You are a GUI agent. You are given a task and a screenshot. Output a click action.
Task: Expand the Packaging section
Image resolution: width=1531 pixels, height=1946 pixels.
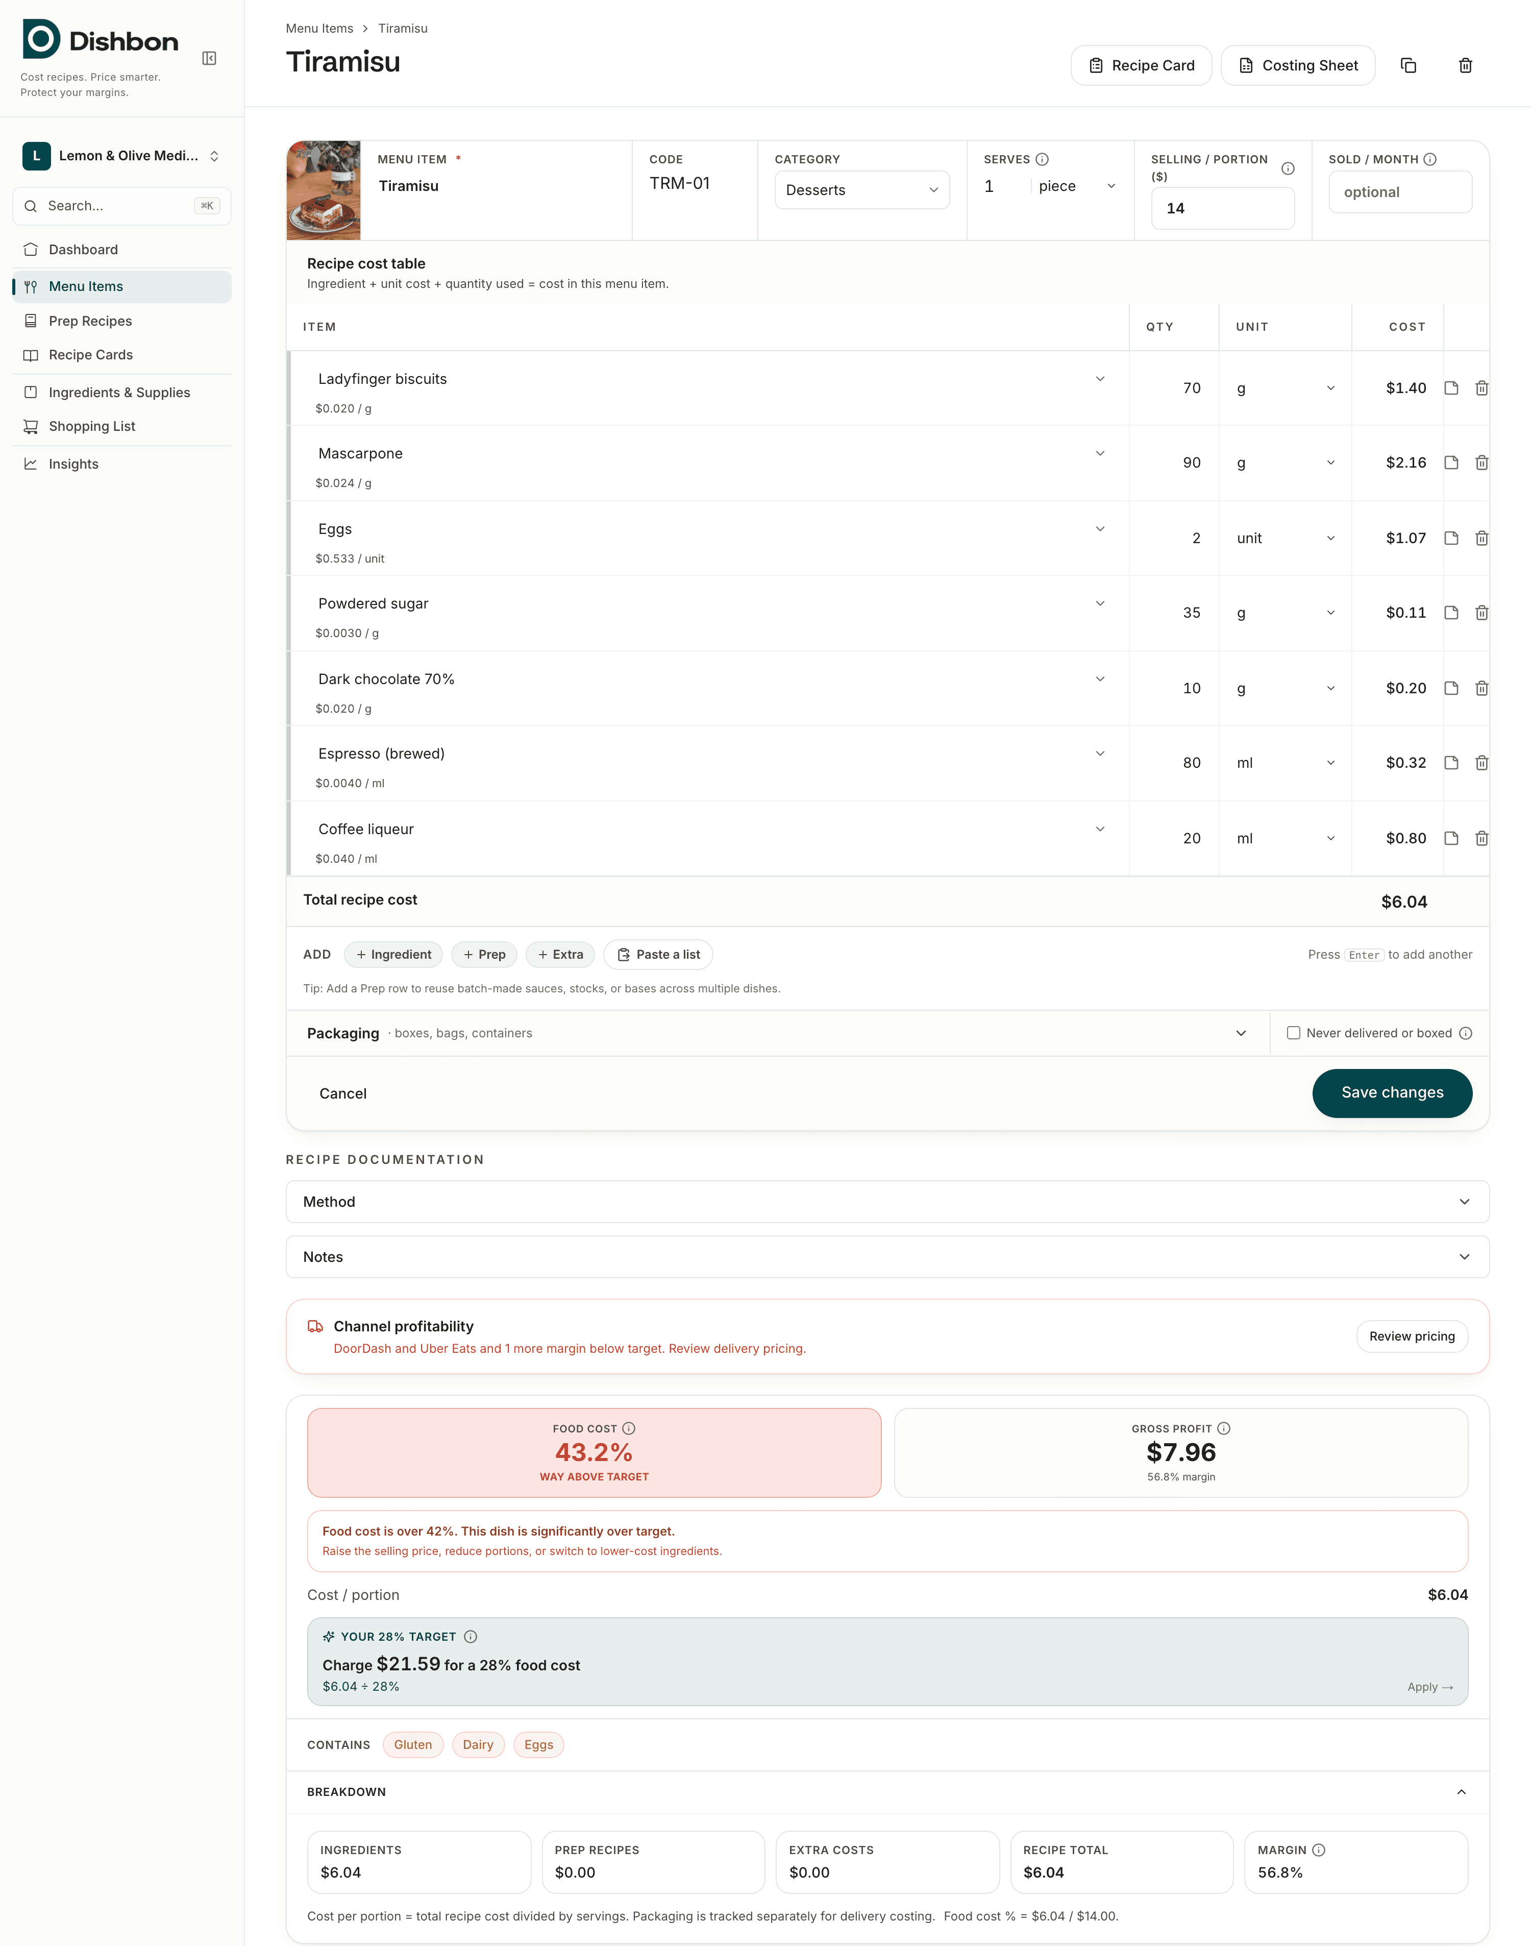[1241, 1033]
